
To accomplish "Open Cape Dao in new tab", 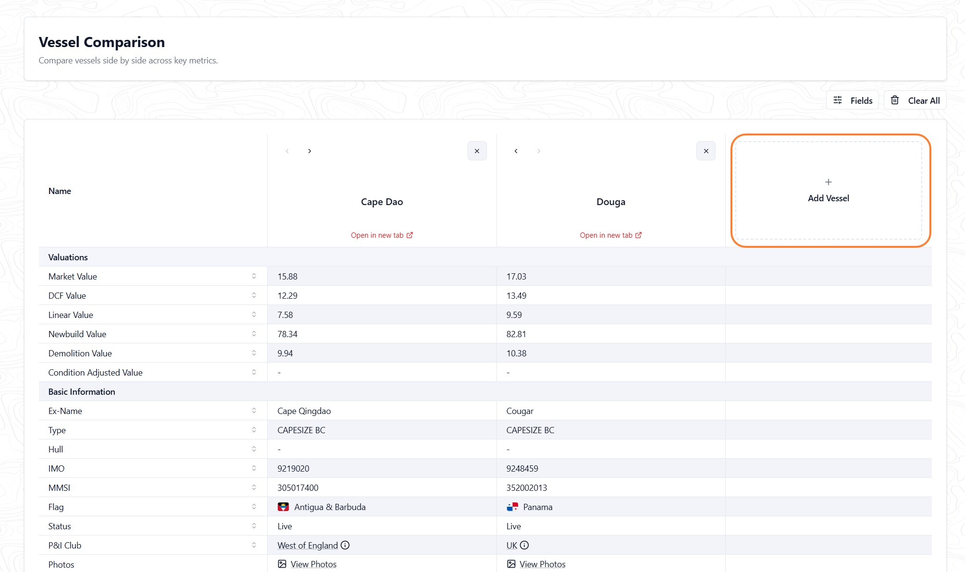I will click(x=382, y=235).
